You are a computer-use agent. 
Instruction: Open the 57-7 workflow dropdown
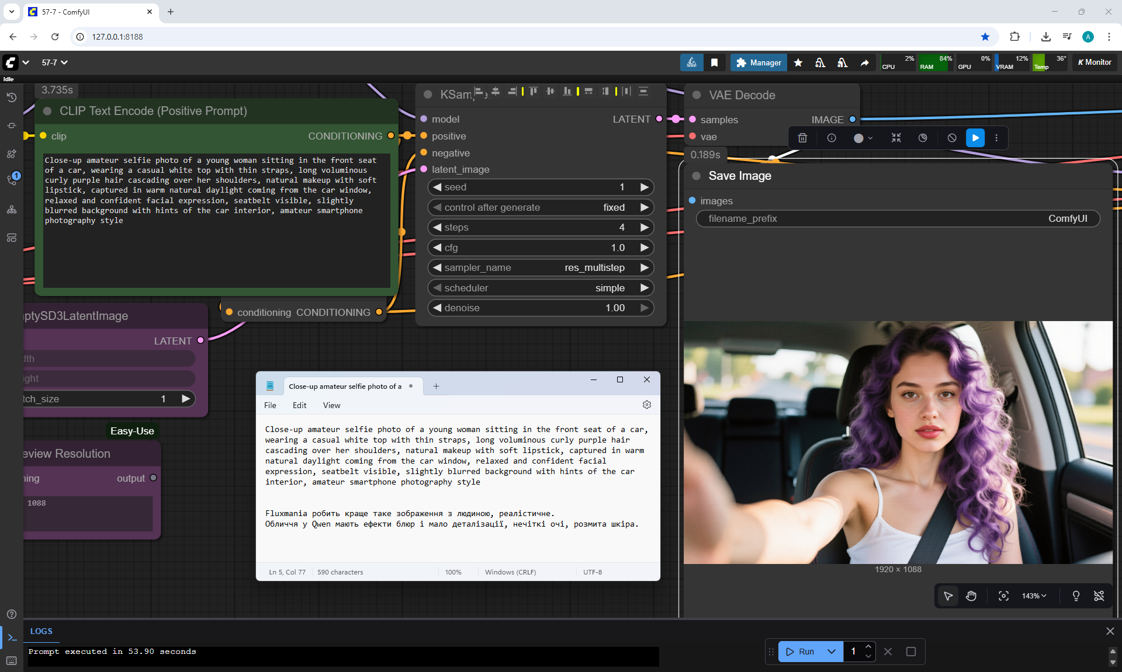click(x=55, y=62)
